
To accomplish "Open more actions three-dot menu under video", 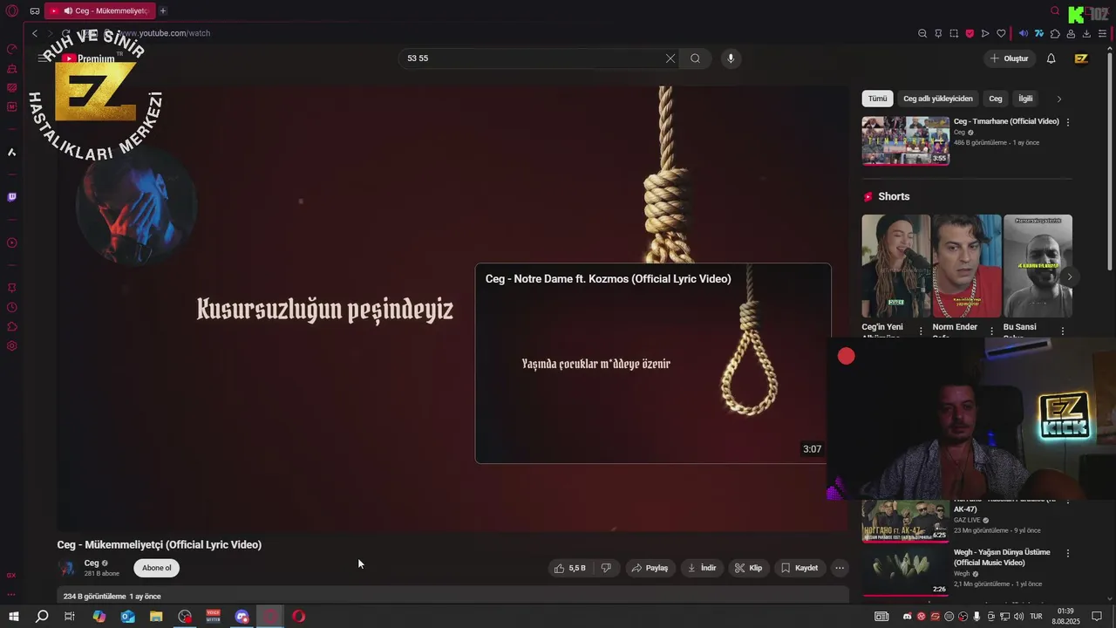I will 840,568.
